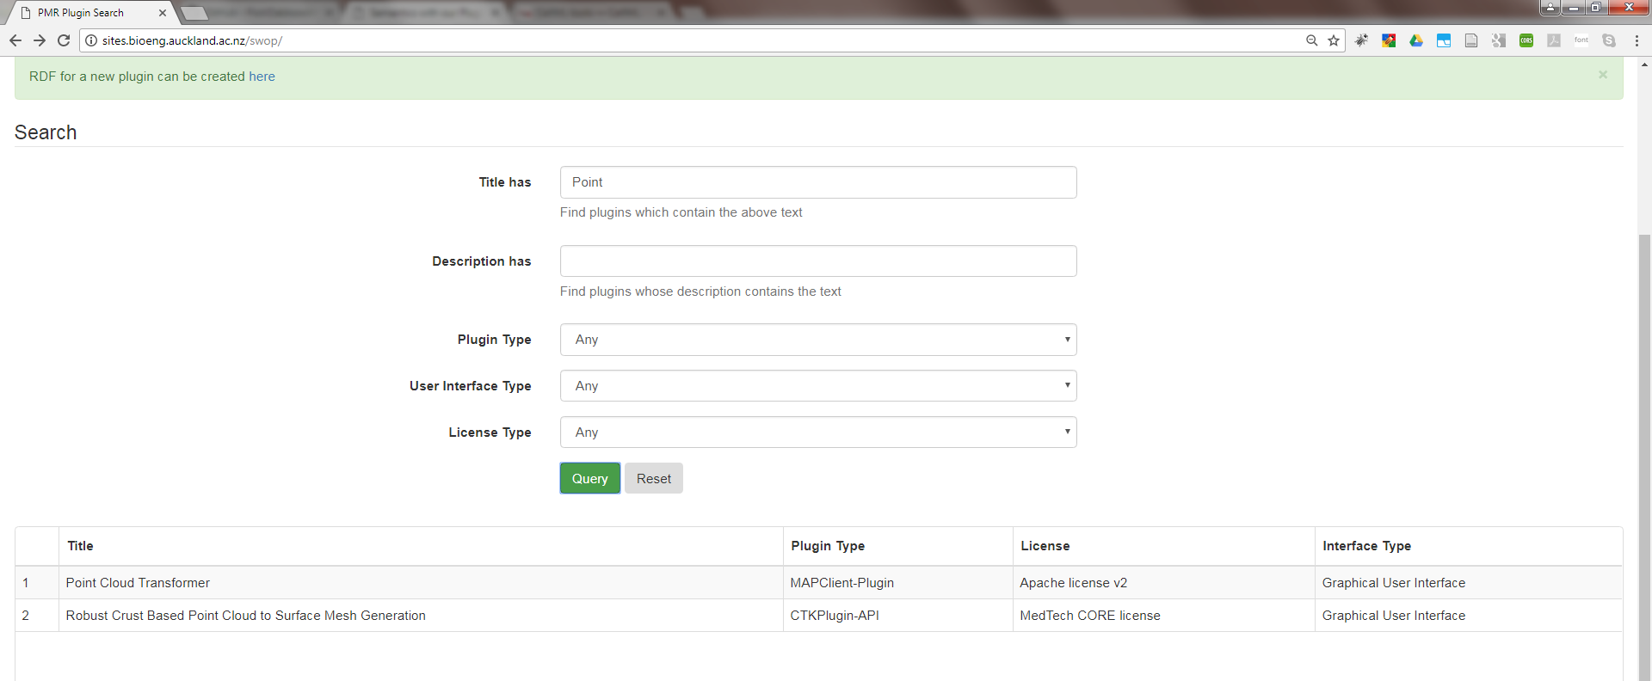Open the blue folder extension icon

[1444, 40]
